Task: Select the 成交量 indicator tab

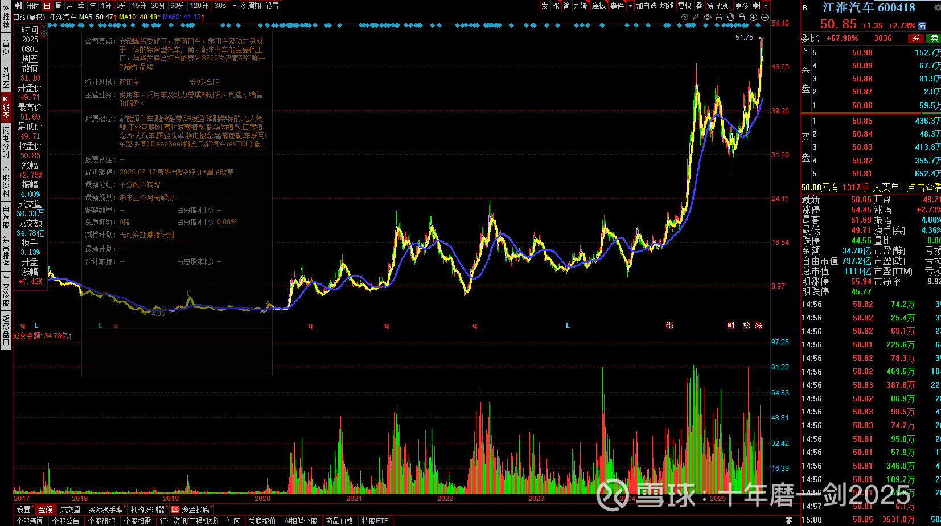Action: point(71,509)
